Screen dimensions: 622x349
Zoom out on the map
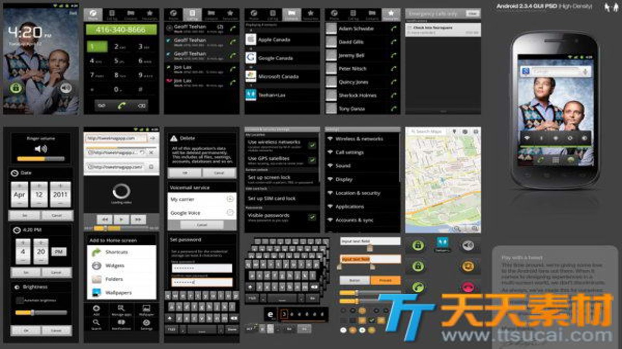click(457, 228)
